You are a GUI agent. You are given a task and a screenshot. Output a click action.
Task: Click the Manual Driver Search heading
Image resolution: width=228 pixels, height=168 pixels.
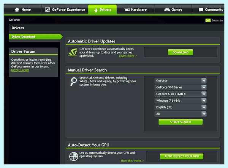[x=87, y=70]
